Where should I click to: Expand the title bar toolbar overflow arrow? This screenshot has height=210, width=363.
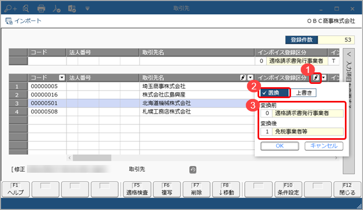tap(87, 9)
